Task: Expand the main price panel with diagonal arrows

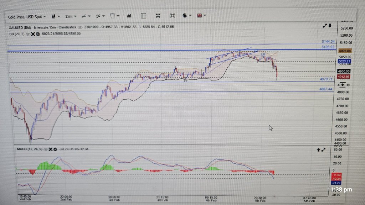Action: tap(325, 26)
